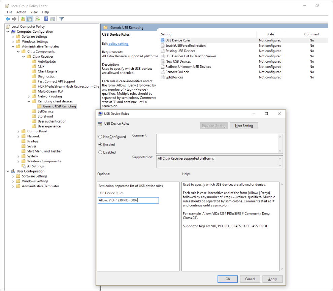Click the Filter icon in the toolbar
This screenshot has width=333, height=291.
tap(61, 19)
